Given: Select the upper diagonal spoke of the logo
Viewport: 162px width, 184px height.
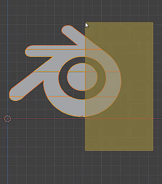Looking at the screenshot, I should [73, 34].
